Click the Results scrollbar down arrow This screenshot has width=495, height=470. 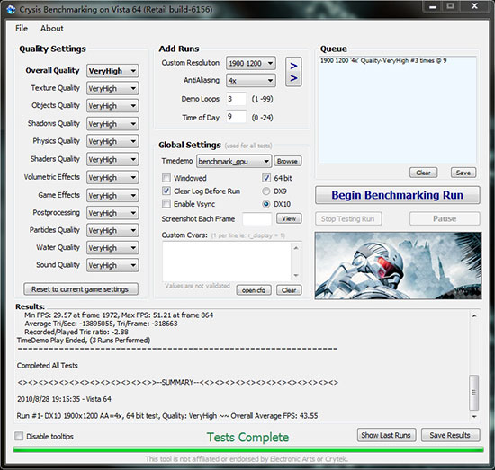coord(474,416)
